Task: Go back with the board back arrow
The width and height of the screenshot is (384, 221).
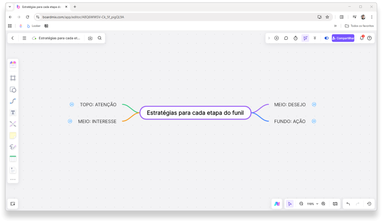Action: 13,38
